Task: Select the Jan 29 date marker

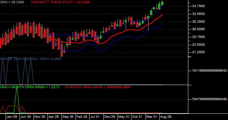Action: (x=12, y=117)
